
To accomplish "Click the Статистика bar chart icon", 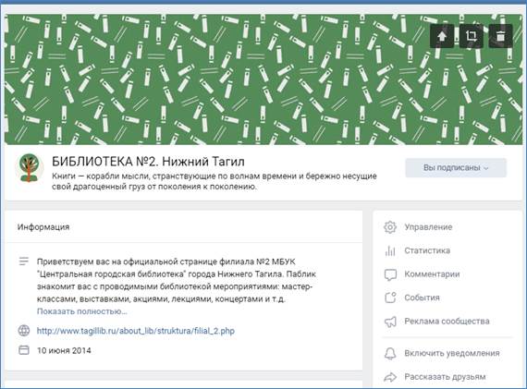I will pos(390,250).
